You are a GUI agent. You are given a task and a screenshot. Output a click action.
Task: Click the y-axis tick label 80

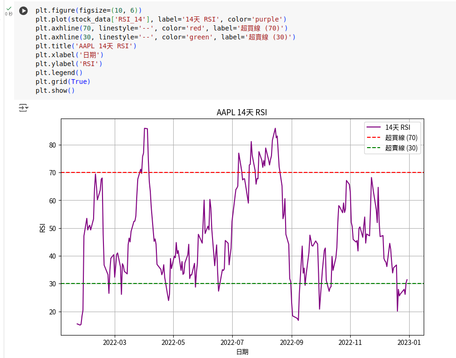52,145
